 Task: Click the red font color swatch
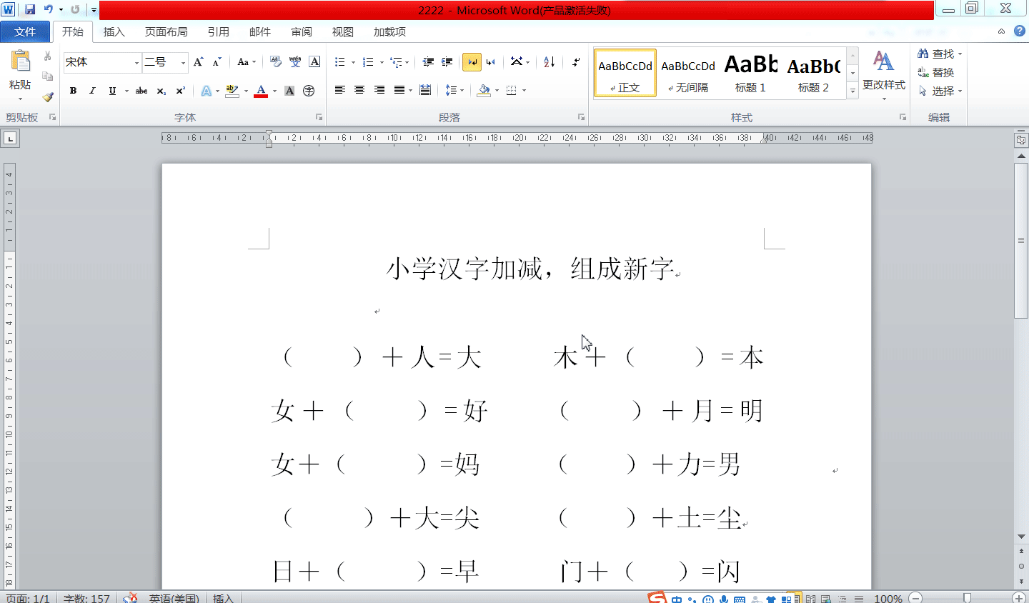coord(261,91)
